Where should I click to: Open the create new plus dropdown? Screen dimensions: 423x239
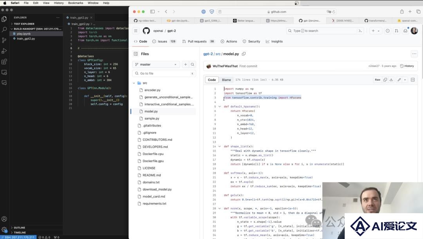coord(375,31)
